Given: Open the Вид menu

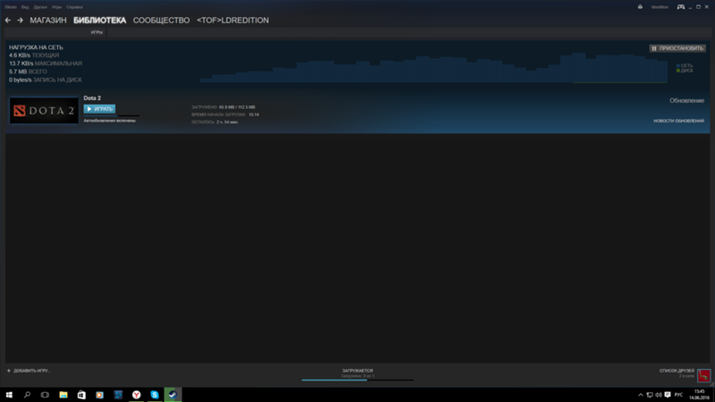Looking at the screenshot, I should point(25,7).
